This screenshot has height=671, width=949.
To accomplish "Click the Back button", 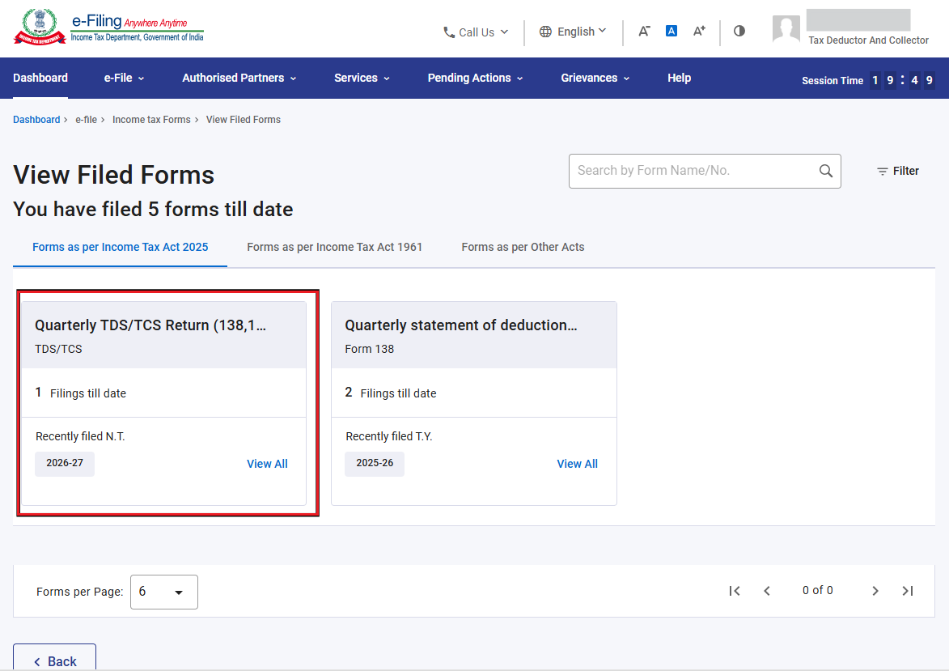I will (x=54, y=658).
